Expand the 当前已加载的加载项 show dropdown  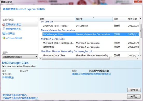click(20, 57)
